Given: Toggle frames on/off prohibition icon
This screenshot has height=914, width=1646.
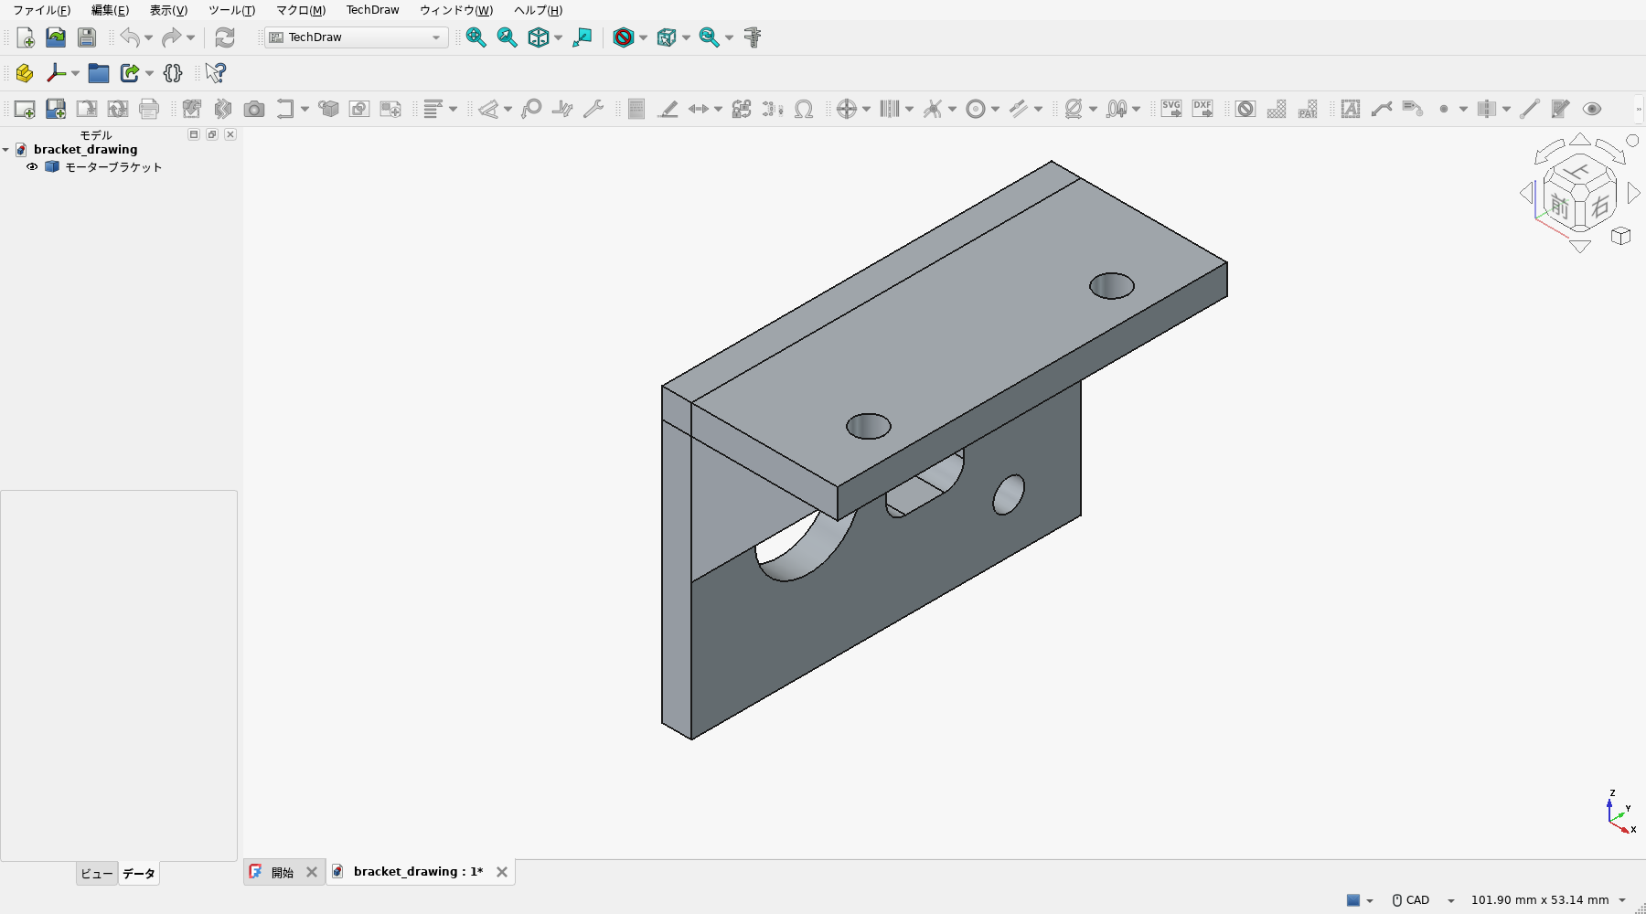Looking at the screenshot, I should (x=1245, y=109).
